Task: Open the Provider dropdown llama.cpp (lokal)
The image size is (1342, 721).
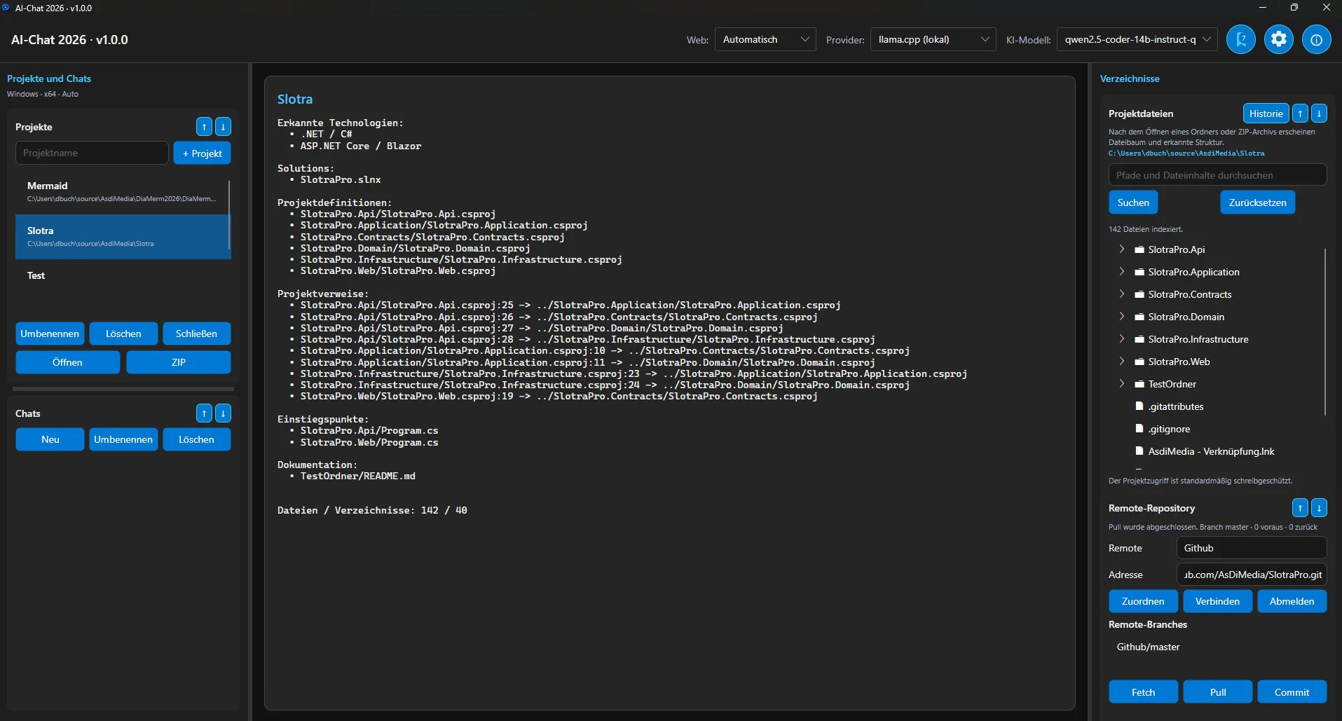Action: click(x=933, y=40)
